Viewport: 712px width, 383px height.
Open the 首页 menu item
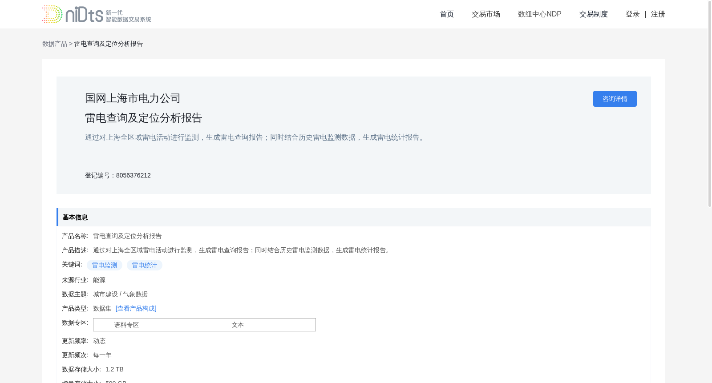[x=447, y=14]
